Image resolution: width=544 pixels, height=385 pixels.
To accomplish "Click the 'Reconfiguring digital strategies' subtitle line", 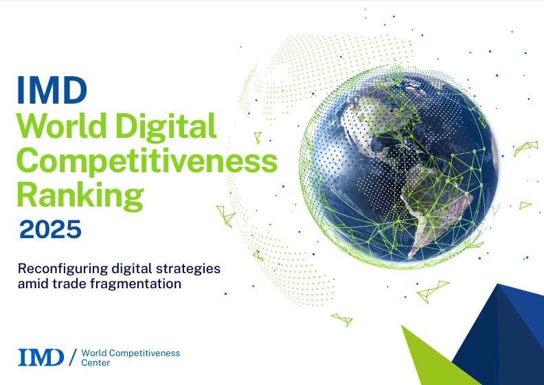I will (119, 268).
